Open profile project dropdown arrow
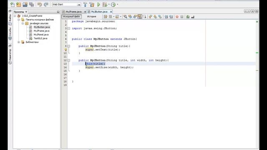This screenshot has width=267, height=150. (118, 5)
